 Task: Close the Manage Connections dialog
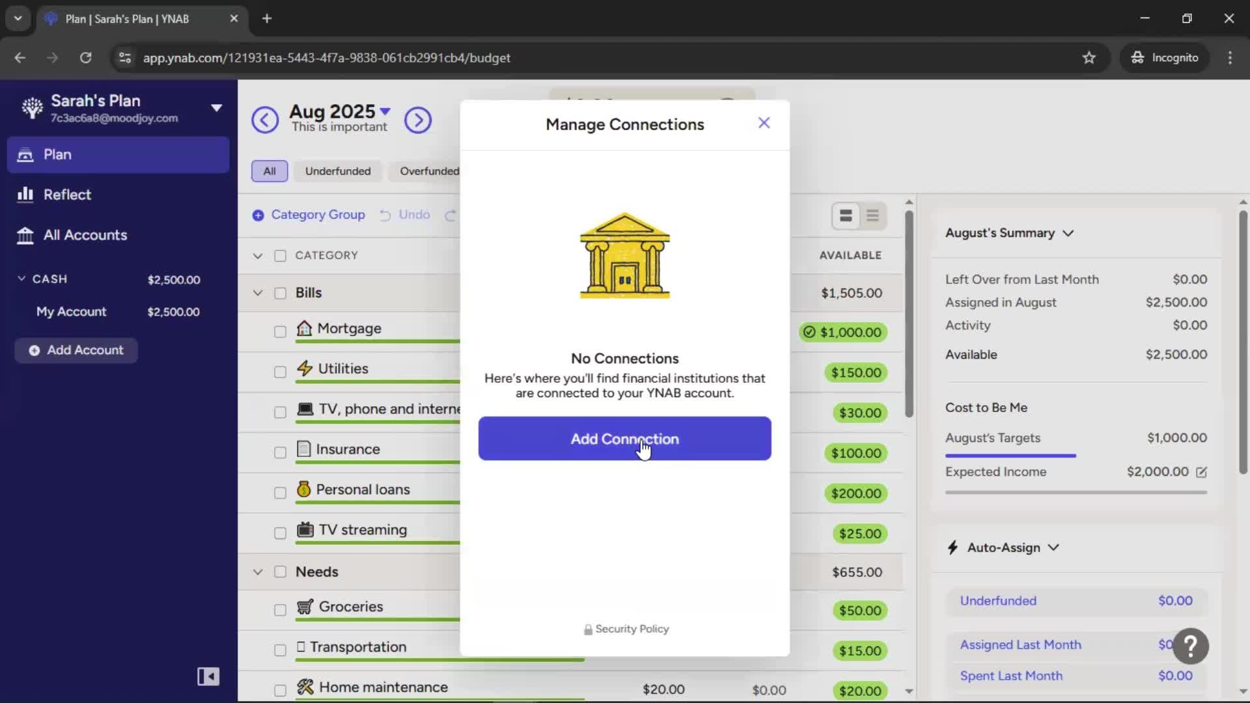click(x=764, y=123)
